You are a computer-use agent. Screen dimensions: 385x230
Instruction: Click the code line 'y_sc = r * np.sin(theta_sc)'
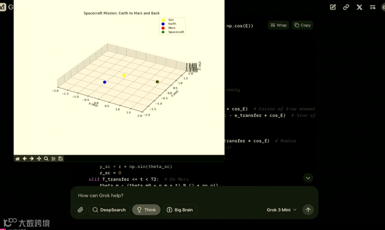(136, 167)
